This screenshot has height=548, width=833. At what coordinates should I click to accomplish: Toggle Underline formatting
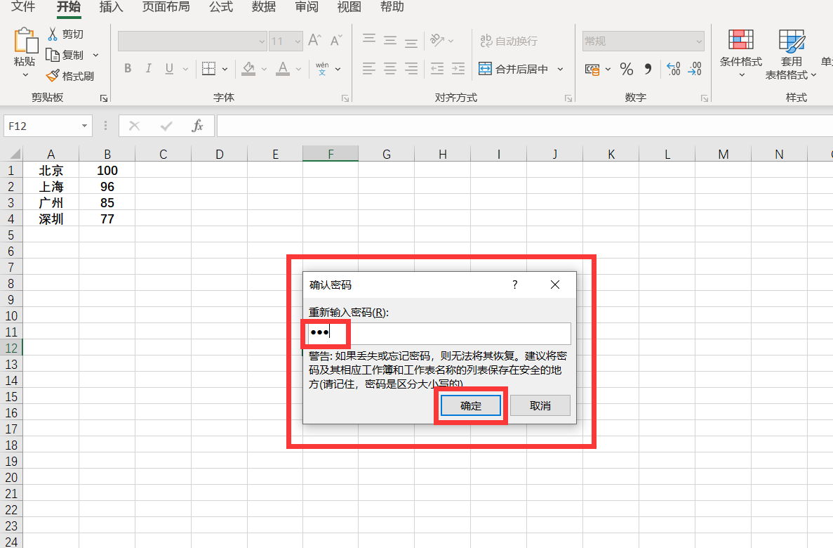[169, 69]
